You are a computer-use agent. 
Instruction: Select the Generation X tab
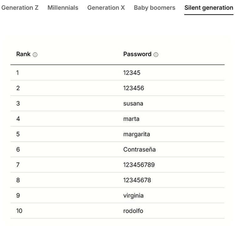tap(106, 8)
